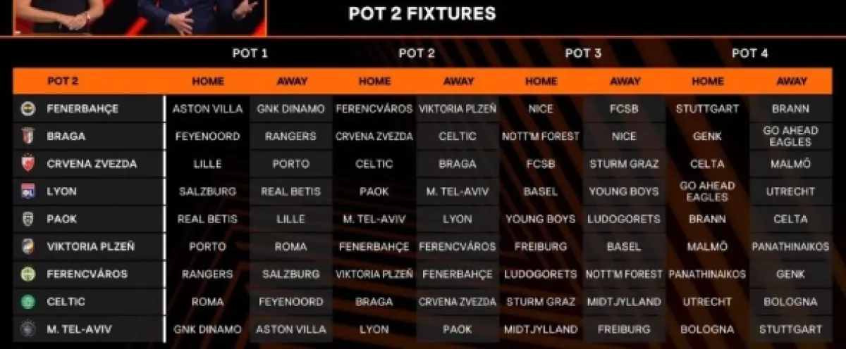Select the POT 4 group heading
The height and width of the screenshot is (349, 846).
pos(749,53)
